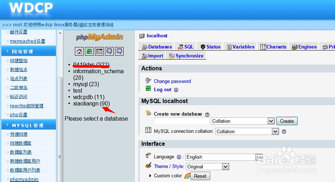Collapse the 网站管理 section header
The image size is (335, 182).
(x=29, y=51)
